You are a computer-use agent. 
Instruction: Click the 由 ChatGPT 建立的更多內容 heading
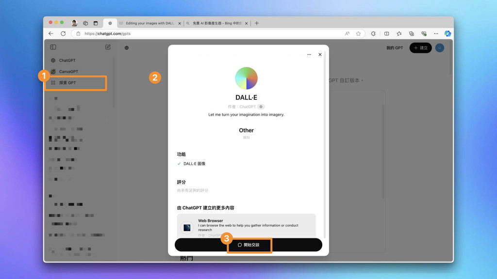pos(205,208)
